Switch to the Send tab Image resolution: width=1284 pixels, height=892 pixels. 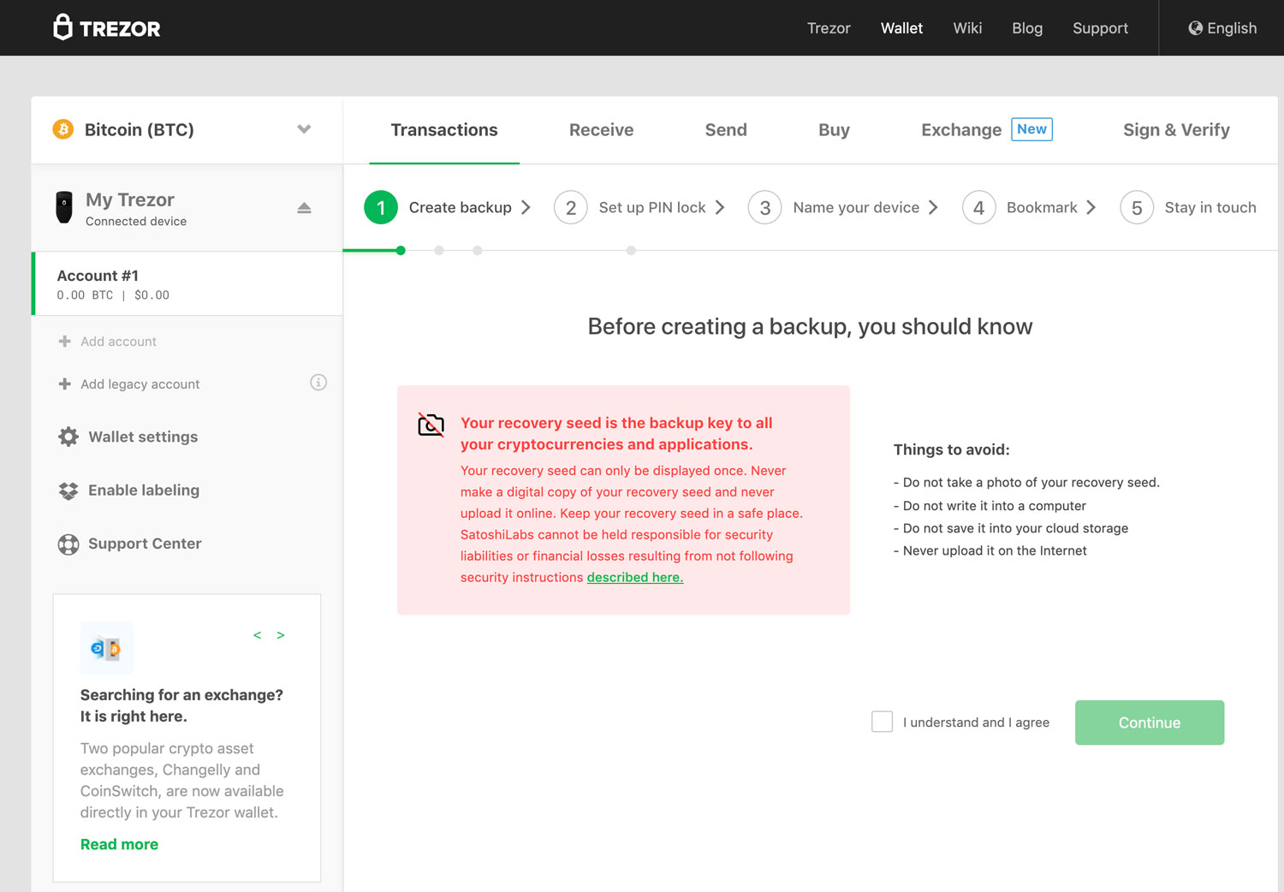(726, 130)
